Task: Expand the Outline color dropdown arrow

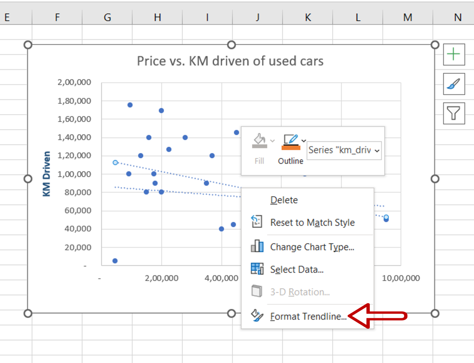Action: [304, 141]
